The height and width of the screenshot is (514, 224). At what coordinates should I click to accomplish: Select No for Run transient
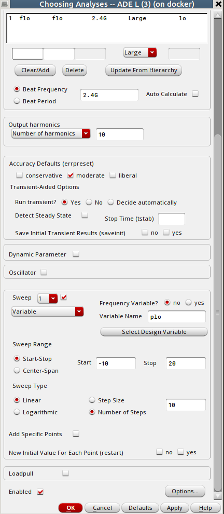[x=89, y=202]
